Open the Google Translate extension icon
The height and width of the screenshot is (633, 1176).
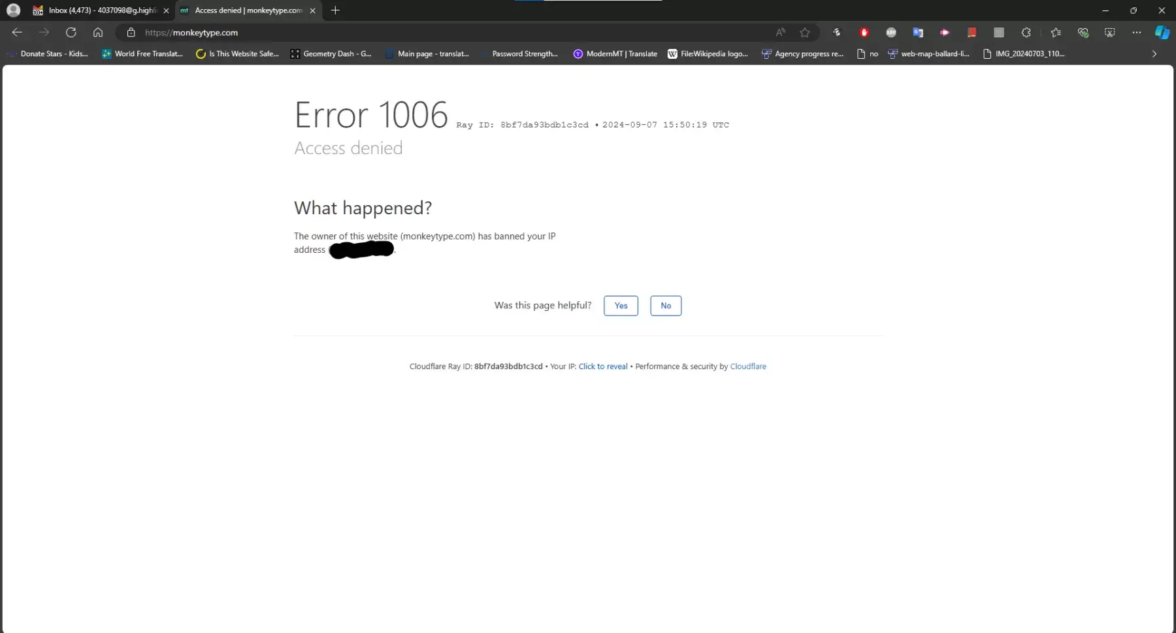(918, 32)
